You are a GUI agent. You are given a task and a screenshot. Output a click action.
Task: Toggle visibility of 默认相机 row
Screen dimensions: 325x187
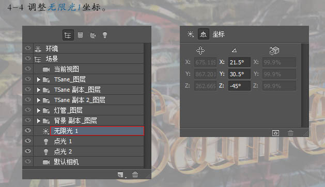[x=28, y=161]
